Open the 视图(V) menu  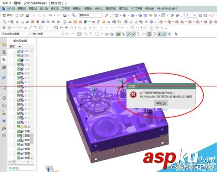pyautogui.click(x=33, y=9)
